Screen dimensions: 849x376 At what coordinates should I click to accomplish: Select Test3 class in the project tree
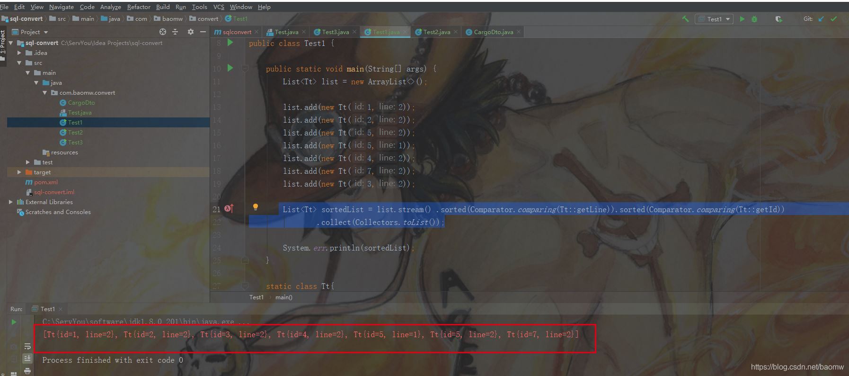[x=75, y=143]
